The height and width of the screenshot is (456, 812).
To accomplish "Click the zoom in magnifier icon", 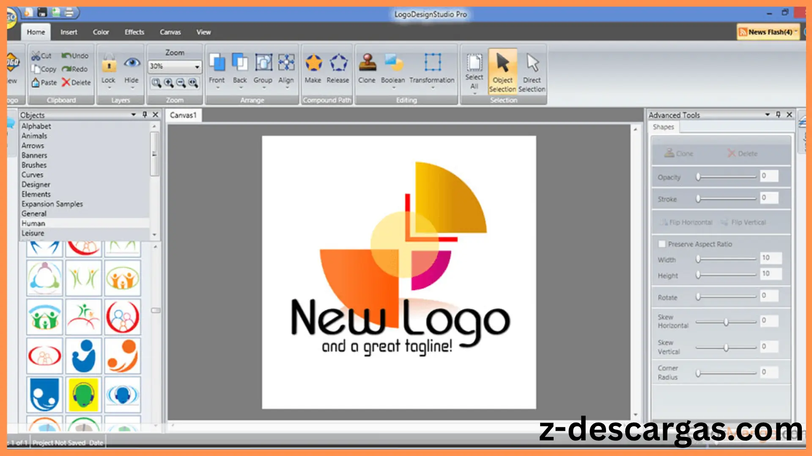I will click(x=169, y=83).
